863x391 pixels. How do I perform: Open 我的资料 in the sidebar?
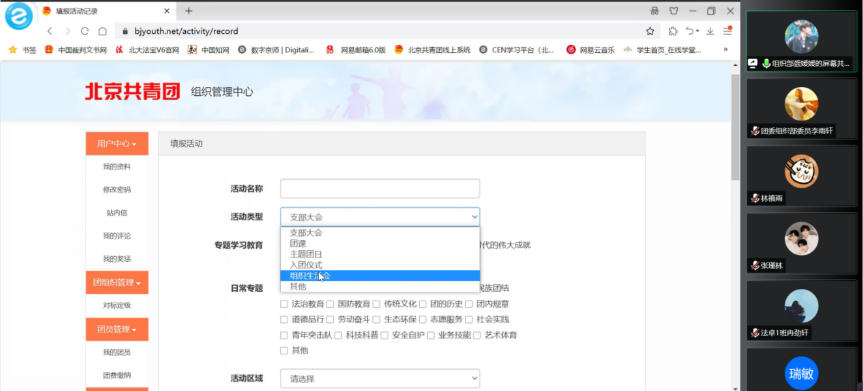tap(117, 167)
